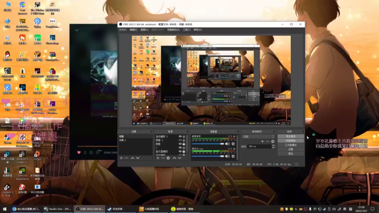This screenshot has height=213, width=379.
Task: Click the QQ penguin desktop icon
Action: click(8, 56)
